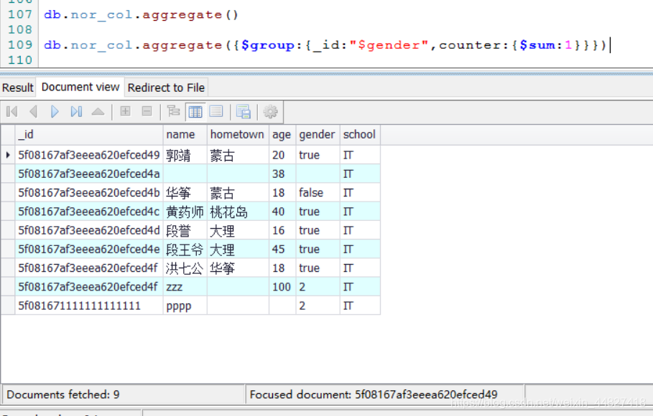Place cursor in editor line 107 aggregate()
Screen dimensions: 653x416
[142, 14]
